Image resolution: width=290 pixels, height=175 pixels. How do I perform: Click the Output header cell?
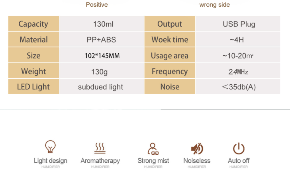[x=170, y=23]
